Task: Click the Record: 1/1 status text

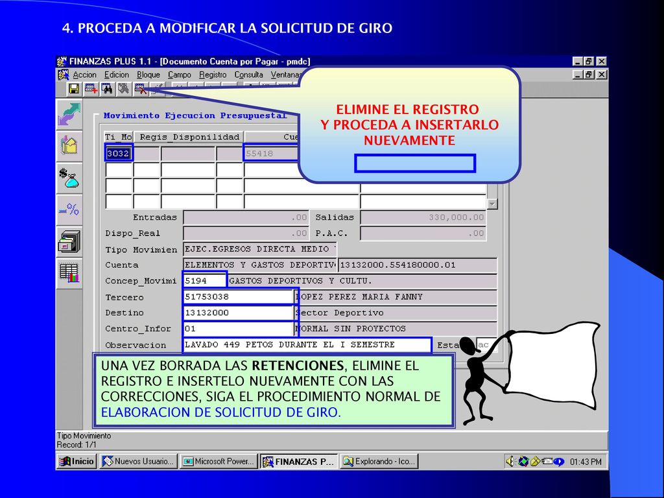Action: point(77,445)
